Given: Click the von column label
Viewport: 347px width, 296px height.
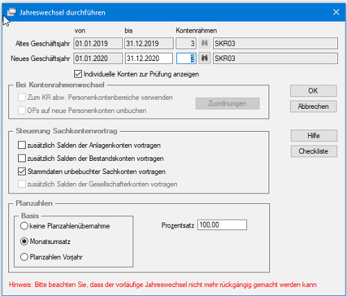Looking at the screenshot, I should point(80,31).
